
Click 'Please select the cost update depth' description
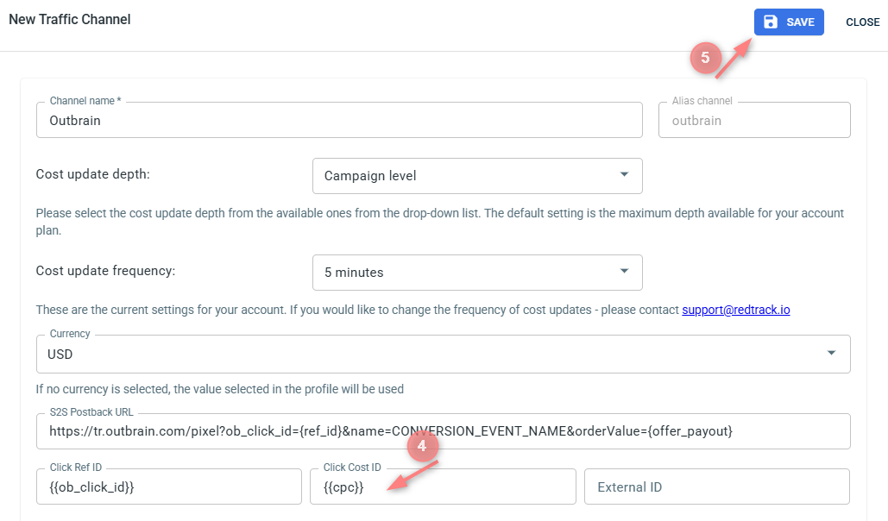[x=439, y=222]
